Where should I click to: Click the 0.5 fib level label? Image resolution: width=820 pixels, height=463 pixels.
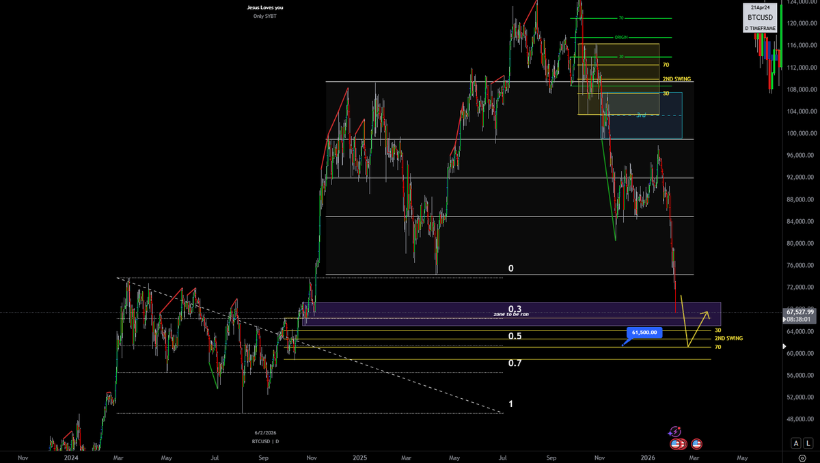point(515,336)
